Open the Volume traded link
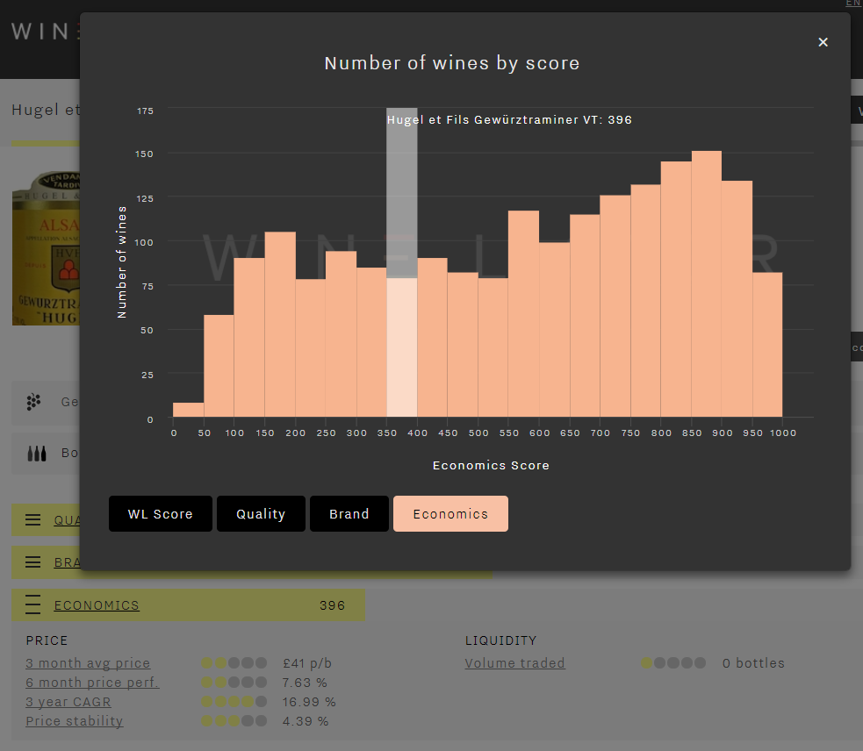This screenshot has width=863, height=751. click(514, 663)
